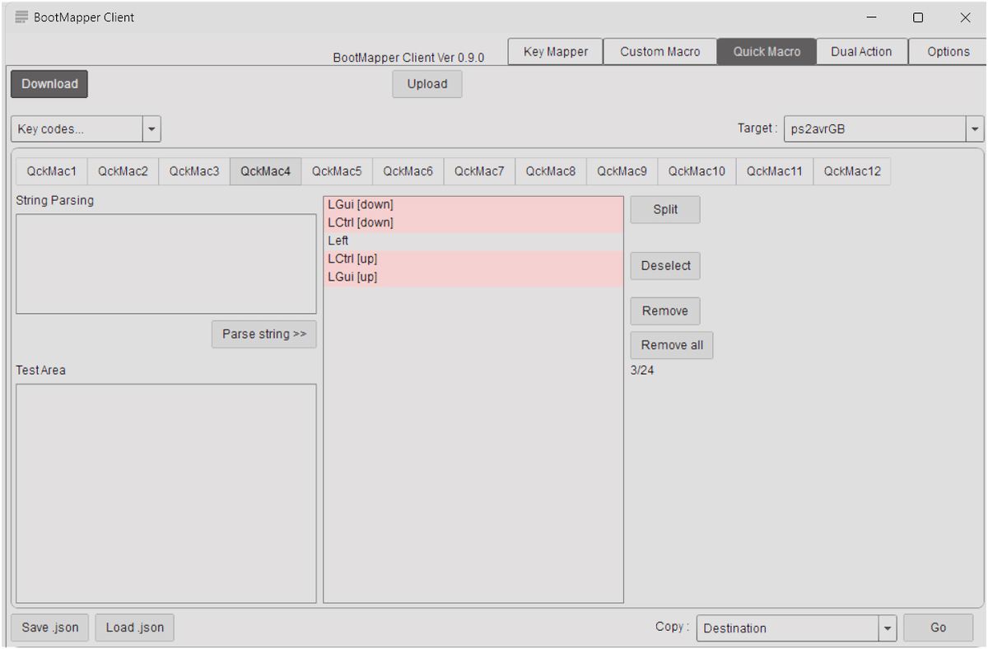This screenshot has height=649, width=988.
Task: Expand the Key codes dropdown
Action: (x=151, y=128)
